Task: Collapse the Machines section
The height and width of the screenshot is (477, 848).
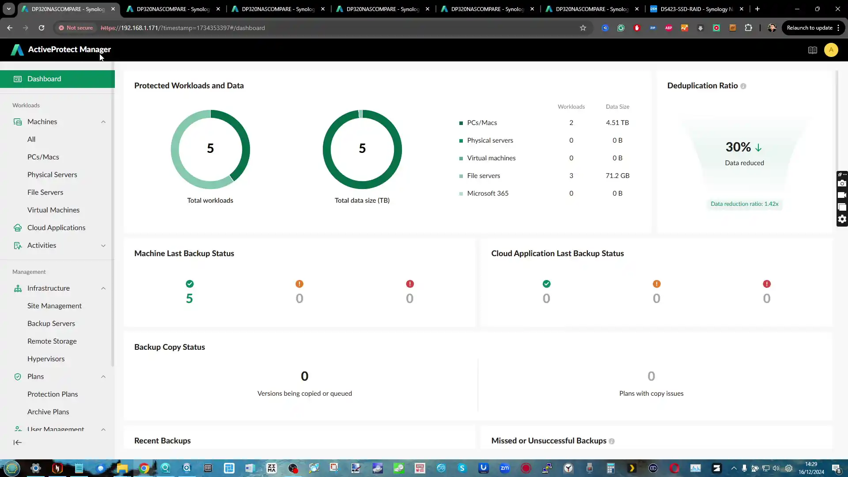Action: point(103,121)
